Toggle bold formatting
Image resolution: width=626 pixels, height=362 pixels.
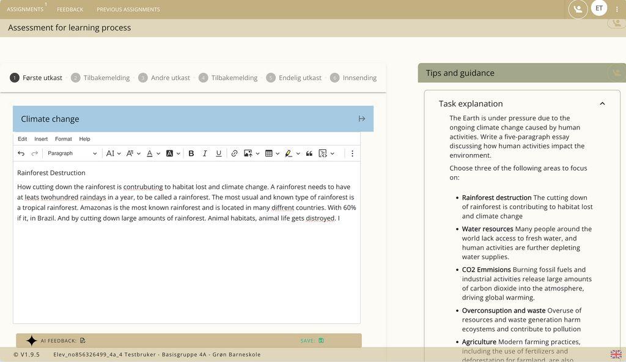191,153
